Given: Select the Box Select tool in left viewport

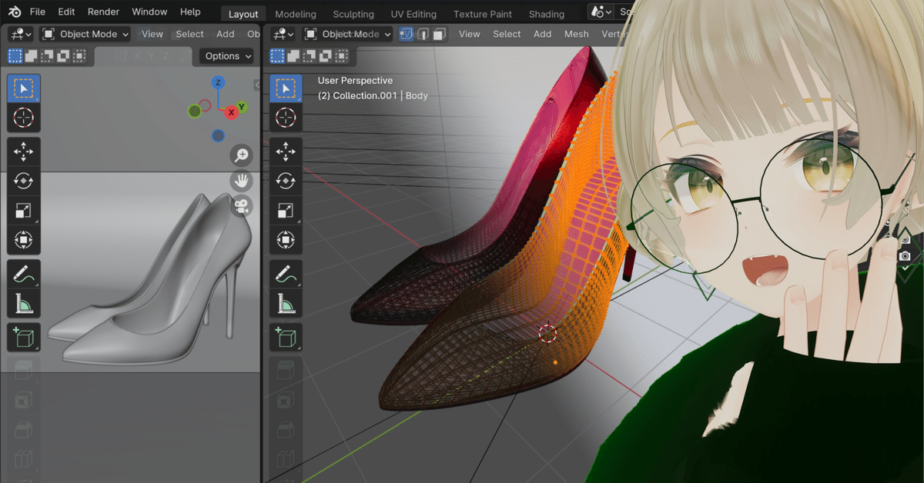Looking at the screenshot, I should 24,88.
